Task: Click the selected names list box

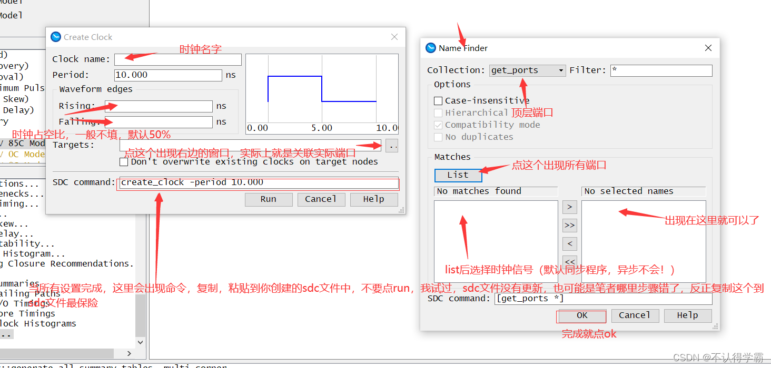Action: coord(644,241)
